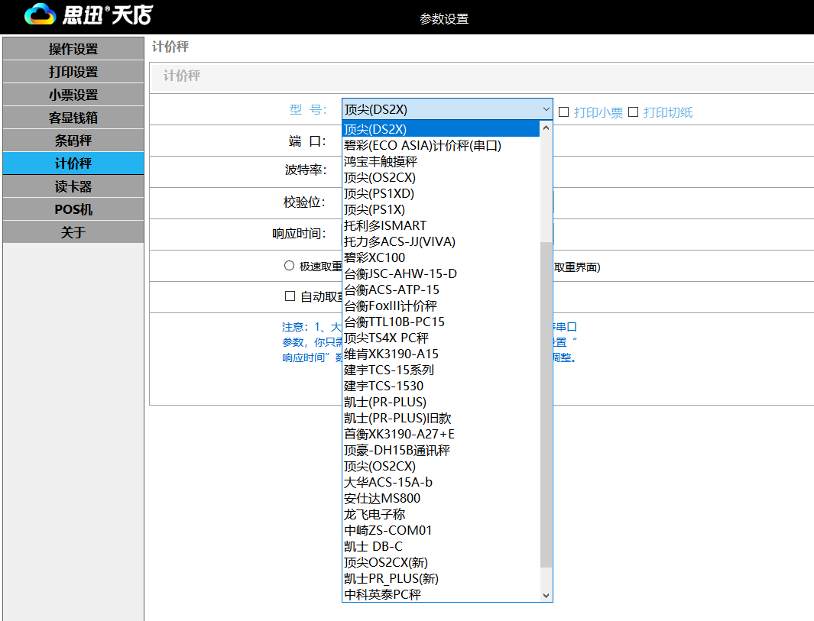This screenshot has width=814, height=621.
Task: Choose 鸿宝丰触摸秤 option
Action: pos(441,161)
